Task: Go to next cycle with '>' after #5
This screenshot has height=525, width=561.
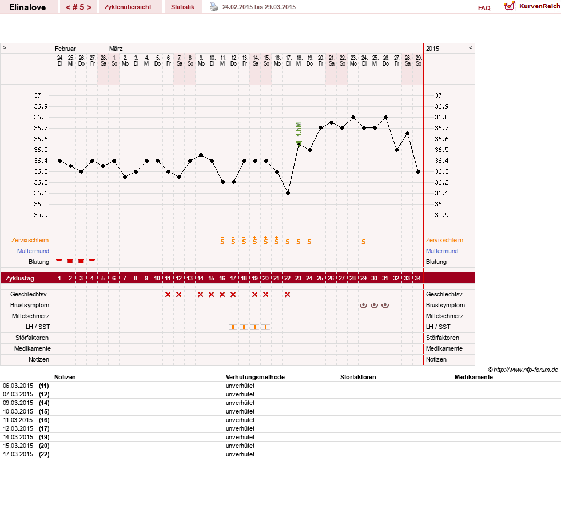Action: (89, 7)
